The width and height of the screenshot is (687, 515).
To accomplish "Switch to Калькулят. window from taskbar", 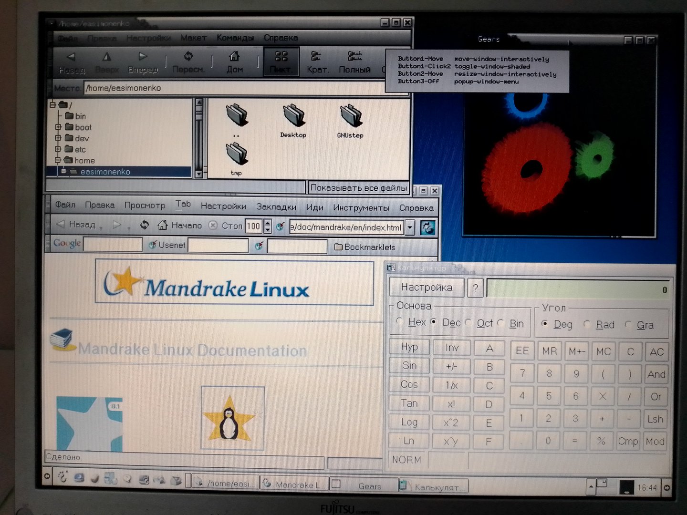I will [434, 487].
